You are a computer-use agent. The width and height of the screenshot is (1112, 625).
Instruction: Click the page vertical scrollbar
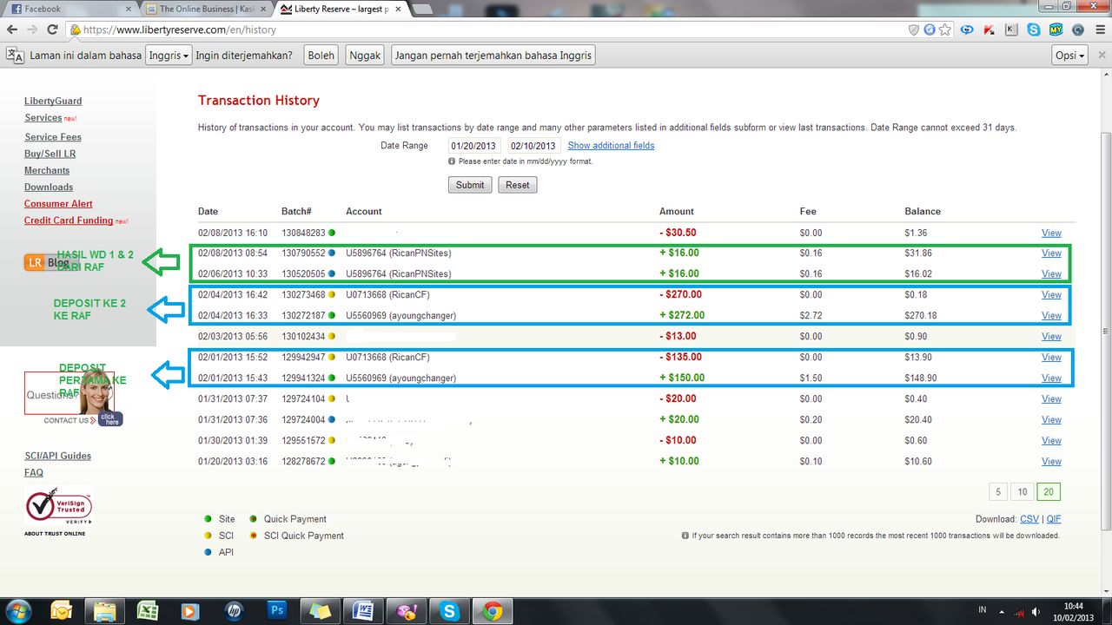(x=1105, y=330)
